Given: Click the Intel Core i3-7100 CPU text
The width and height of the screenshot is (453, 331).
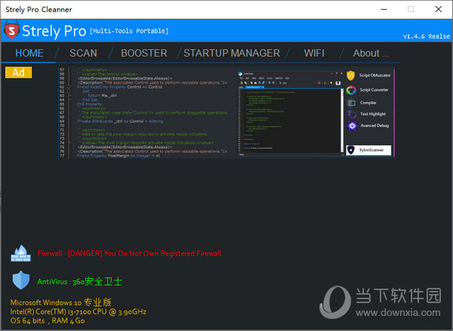Looking at the screenshot, I should [79, 312].
